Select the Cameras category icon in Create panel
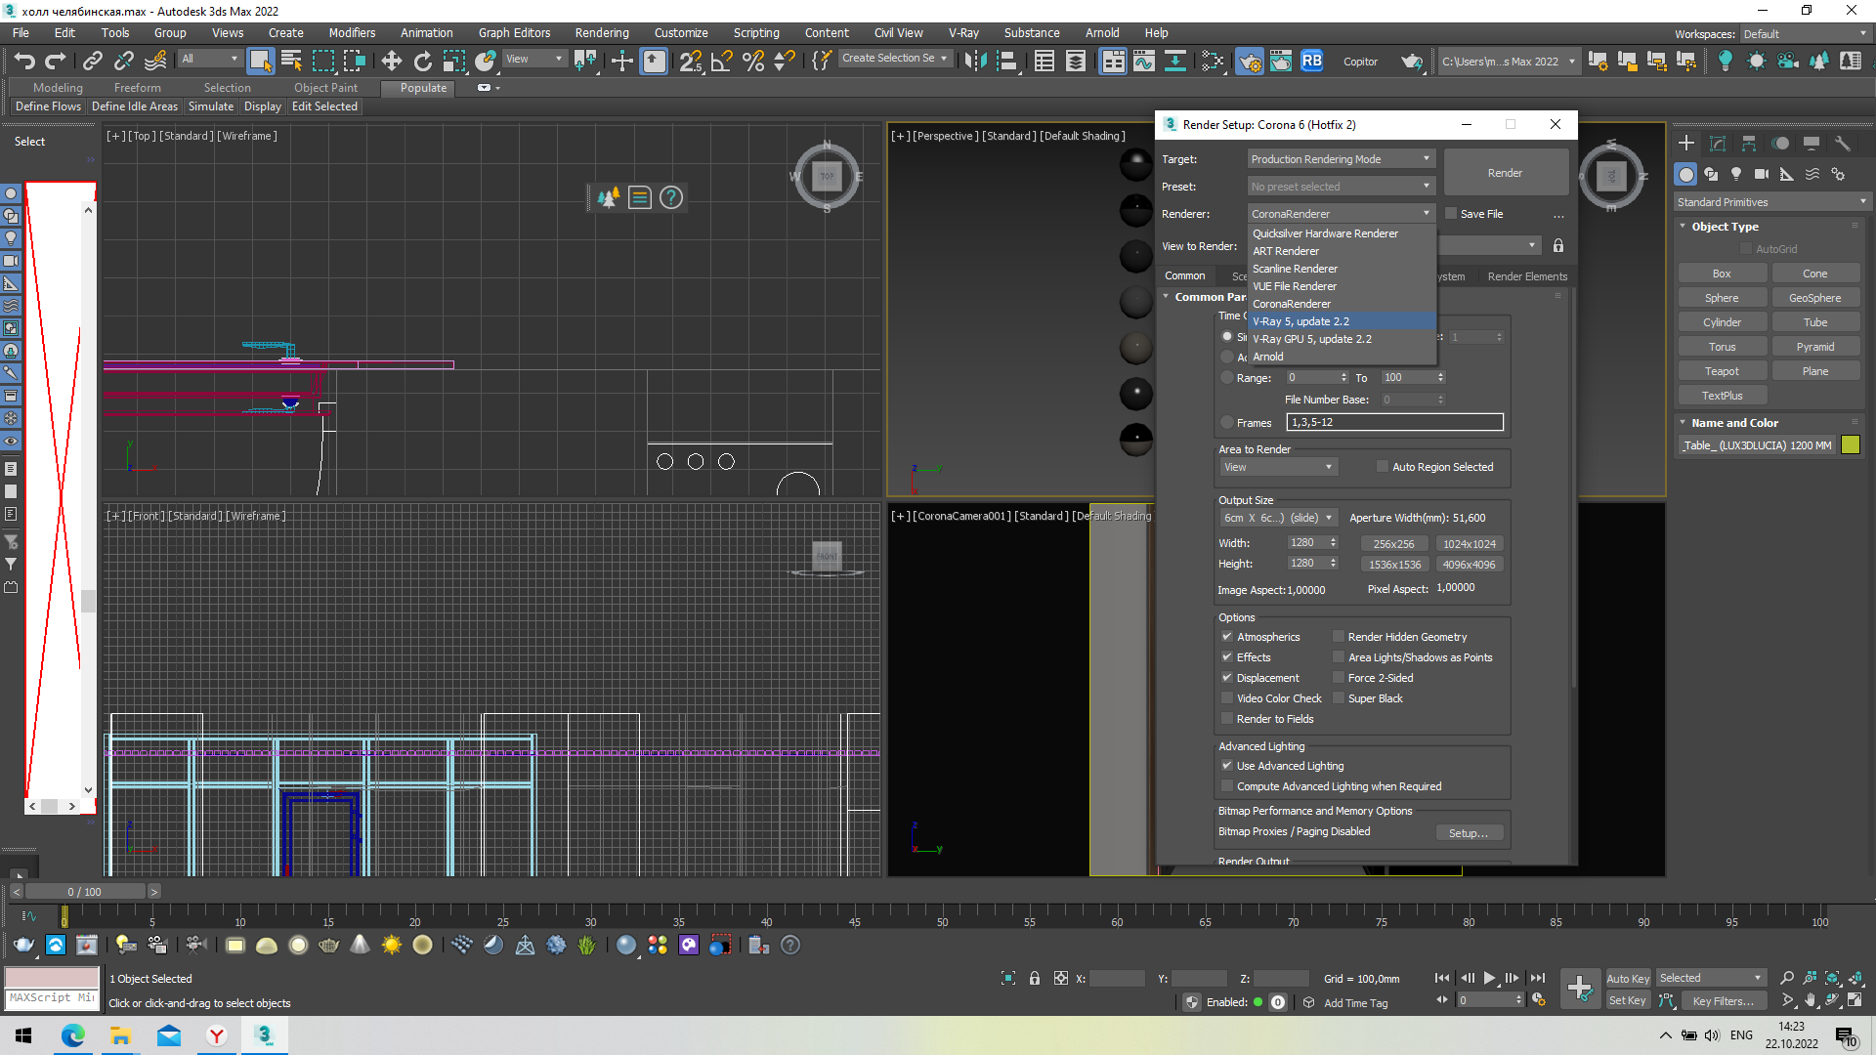 coord(1762,174)
